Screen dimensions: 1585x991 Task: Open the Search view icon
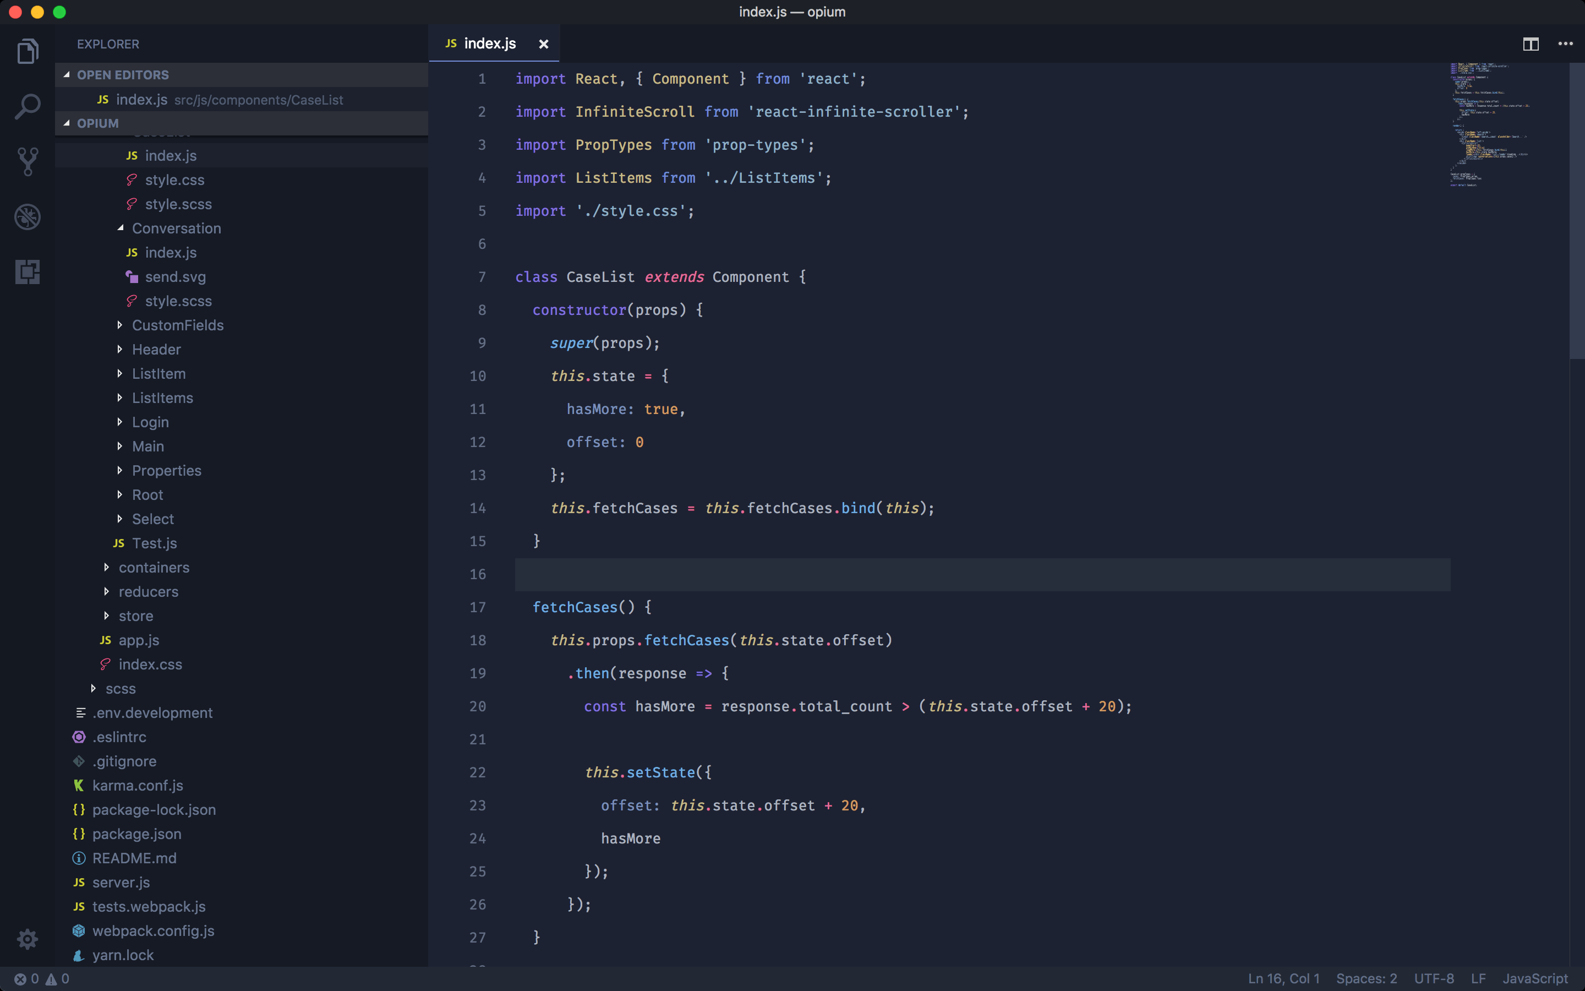[28, 106]
